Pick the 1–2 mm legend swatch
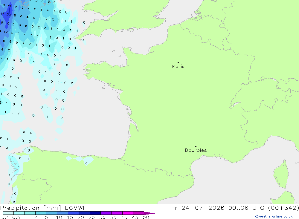The width and height of the screenshot is (299, 219). tap(30, 213)
